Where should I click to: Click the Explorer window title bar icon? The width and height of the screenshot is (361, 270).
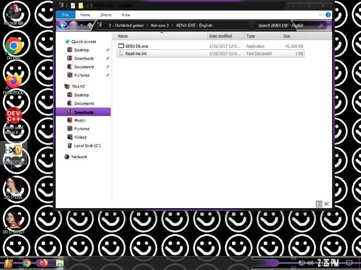click(x=61, y=5)
